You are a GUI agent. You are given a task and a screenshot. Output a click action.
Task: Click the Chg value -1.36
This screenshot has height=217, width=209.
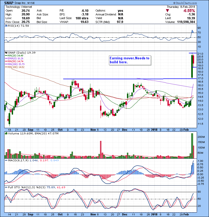191,14
